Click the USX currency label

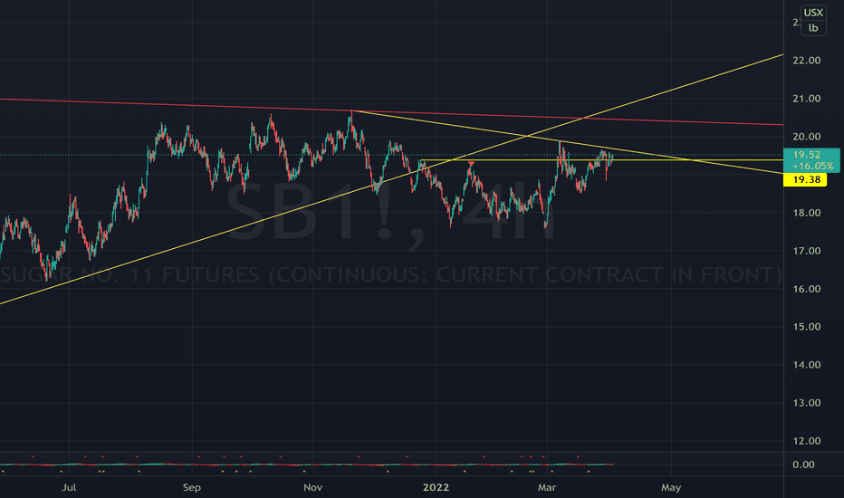click(813, 13)
